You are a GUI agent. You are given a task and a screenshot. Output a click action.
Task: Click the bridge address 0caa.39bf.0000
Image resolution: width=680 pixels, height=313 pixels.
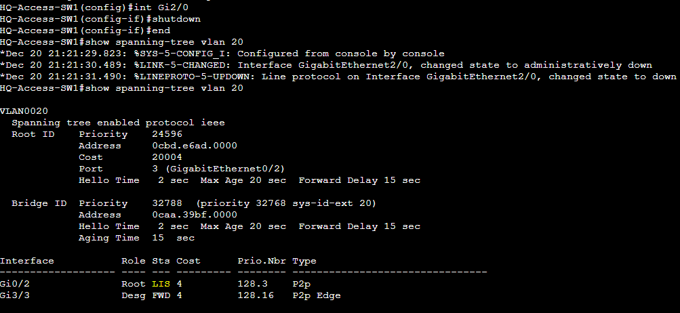pyautogui.click(x=195, y=215)
